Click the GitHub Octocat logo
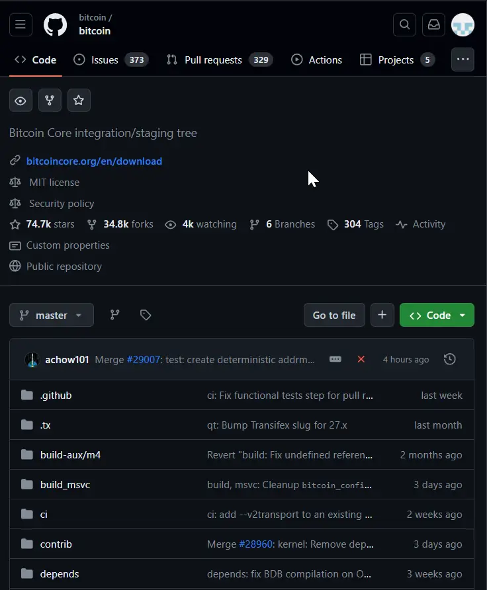Viewport: 487px width, 590px height. click(x=56, y=25)
